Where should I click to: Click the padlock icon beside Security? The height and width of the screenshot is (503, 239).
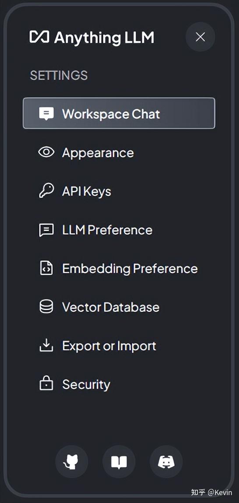46,384
